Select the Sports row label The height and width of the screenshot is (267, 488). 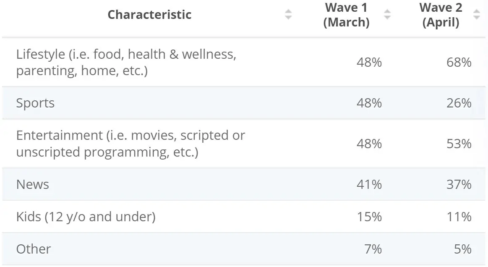tap(35, 103)
